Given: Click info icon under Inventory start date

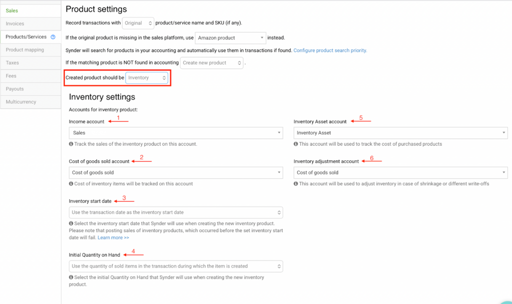Looking at the screenshot, I should click(71, 224).
